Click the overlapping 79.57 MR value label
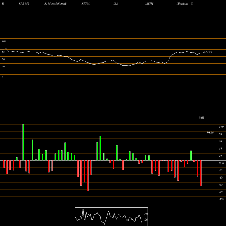The height and width of the screenshot is (226, 226). pos(210,133)
